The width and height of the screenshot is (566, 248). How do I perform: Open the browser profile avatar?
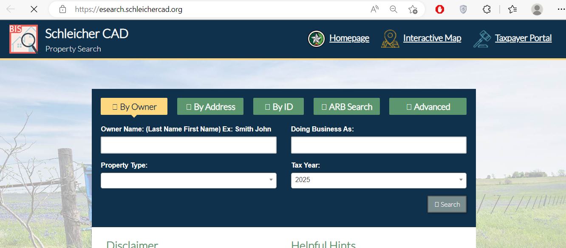pos(537,9)
